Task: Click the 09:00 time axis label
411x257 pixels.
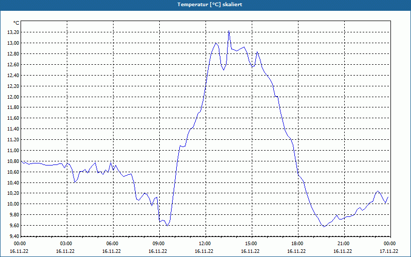Action: point(159,244)
